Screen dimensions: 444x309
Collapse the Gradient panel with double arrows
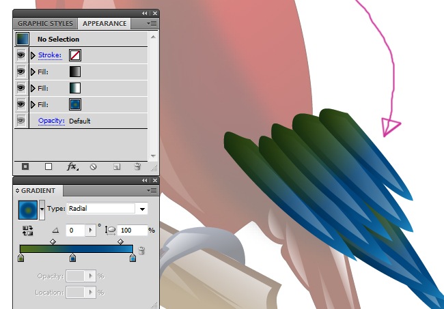(x=145, y=180)
